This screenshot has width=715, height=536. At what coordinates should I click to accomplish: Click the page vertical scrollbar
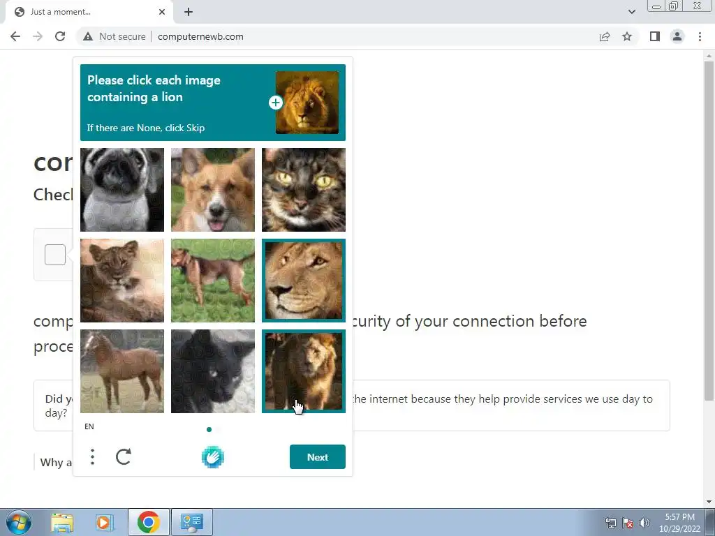pos(709,231)
